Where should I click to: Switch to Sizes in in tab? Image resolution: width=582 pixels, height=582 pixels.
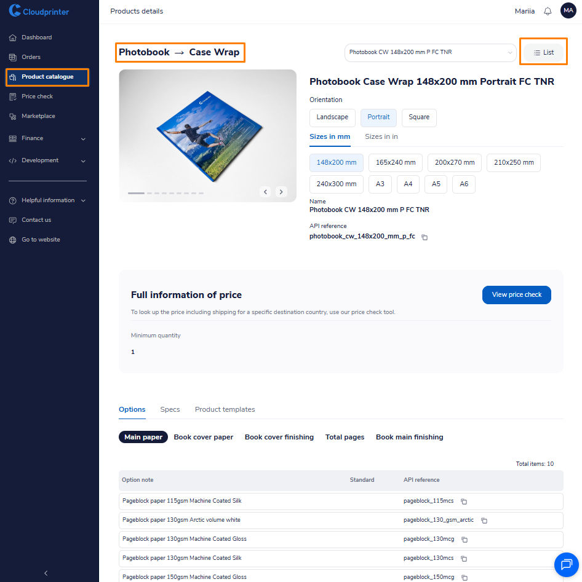click(381, 136)
